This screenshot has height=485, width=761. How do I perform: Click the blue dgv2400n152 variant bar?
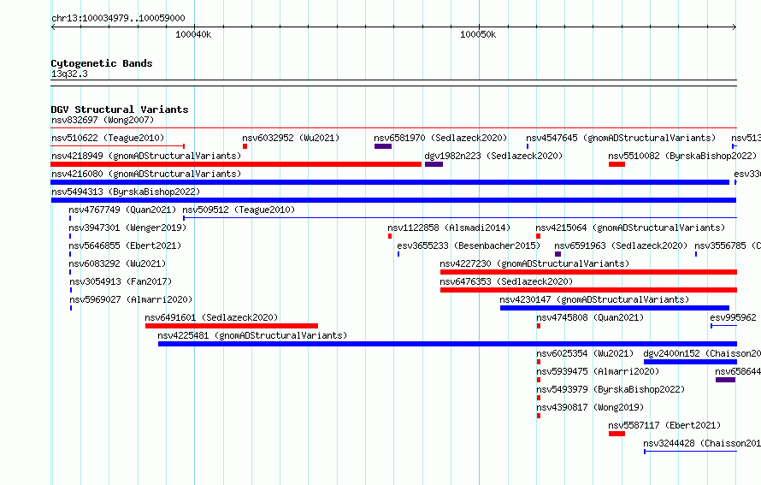tap(690, 362)
